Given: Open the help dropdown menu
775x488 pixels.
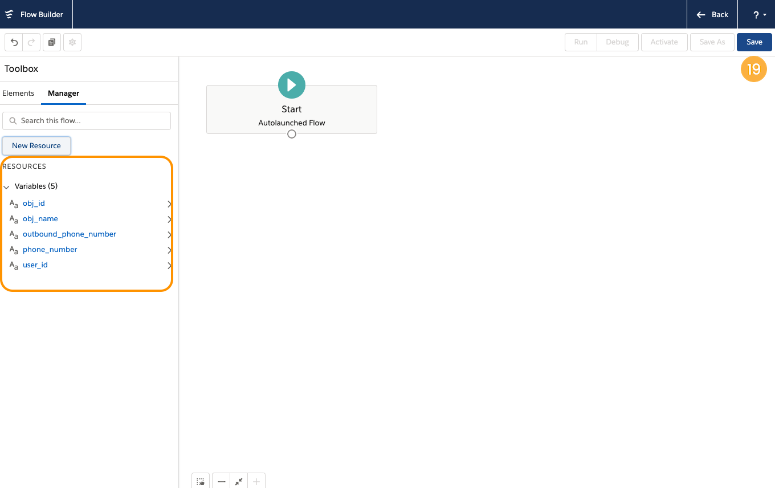Looking at the screenshot, I should point(758,14).
